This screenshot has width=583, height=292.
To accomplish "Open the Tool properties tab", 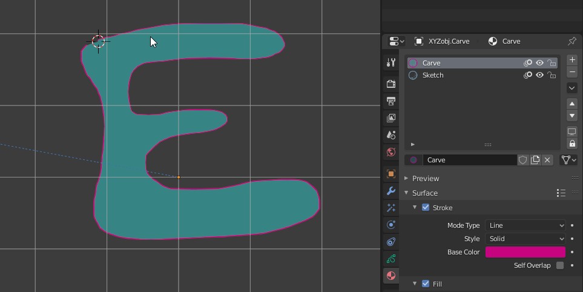I will [x=391, y=62].
